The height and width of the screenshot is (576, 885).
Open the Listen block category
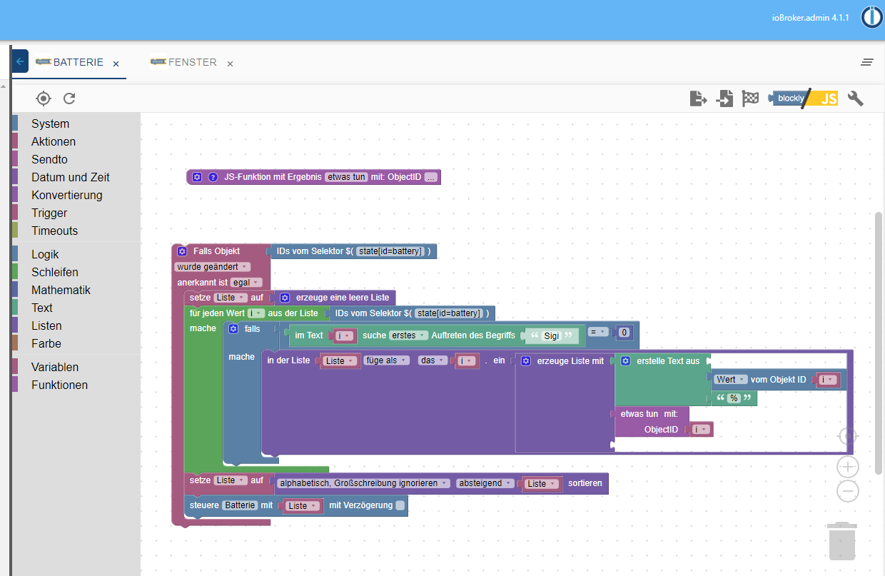click(x=46, y=326)
